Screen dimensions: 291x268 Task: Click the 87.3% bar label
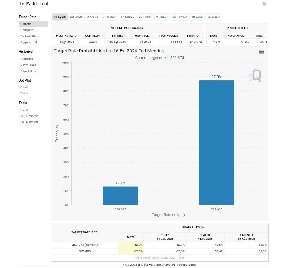pos(217,77)
